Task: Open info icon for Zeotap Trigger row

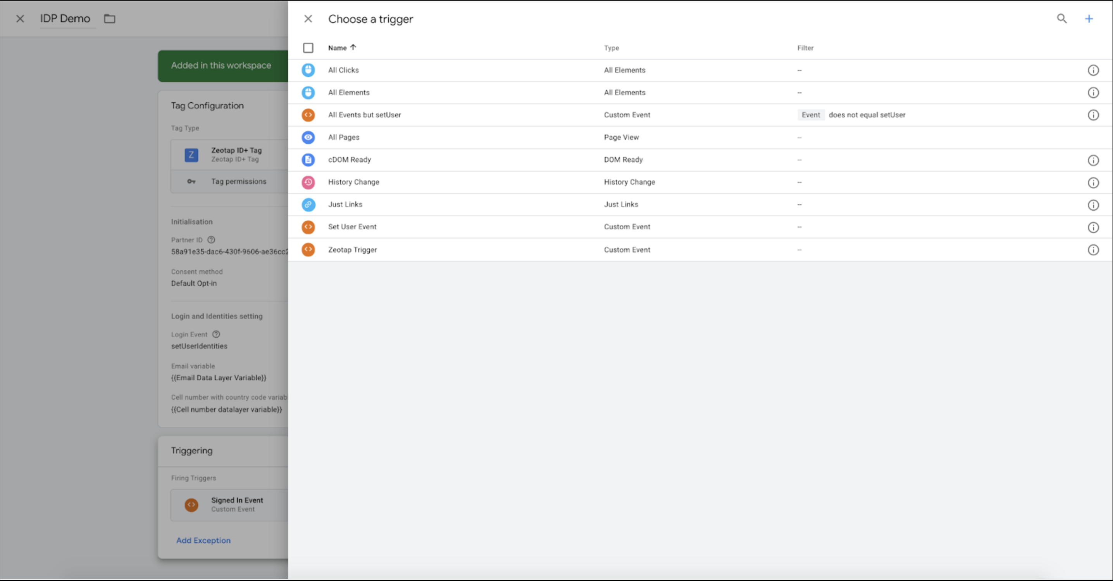Action: click(x=1093, y=250)
